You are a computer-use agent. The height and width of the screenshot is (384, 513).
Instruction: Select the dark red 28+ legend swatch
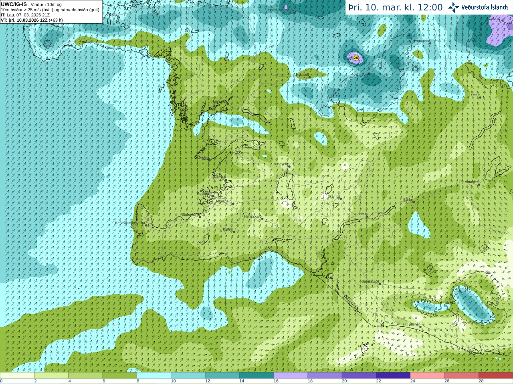pyautogui.click(x=496, y=376)
